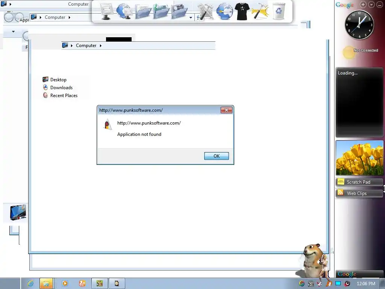385x289 pixels.
Task: Open the 12:06 PM taskbar clock
Action: [366, 284]
